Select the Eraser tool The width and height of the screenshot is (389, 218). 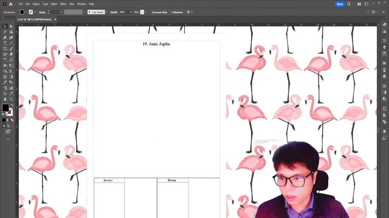tap(11, 54)
